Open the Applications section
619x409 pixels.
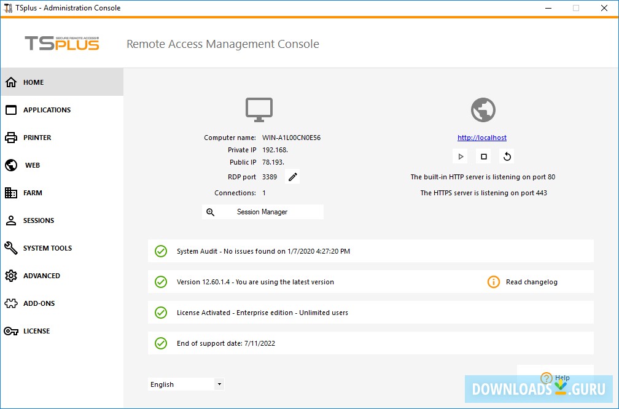point(62,110)
